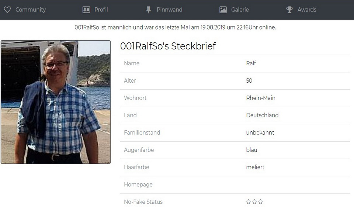Click the picture Galerie icon
Screen dimensions: 354x207
click(223, 10)
